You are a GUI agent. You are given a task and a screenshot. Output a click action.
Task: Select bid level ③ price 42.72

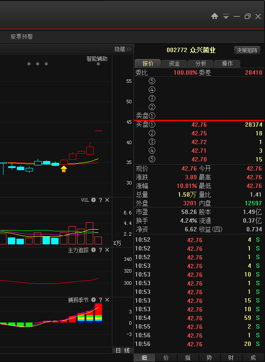pyautogui.click(x=199, y=142)
